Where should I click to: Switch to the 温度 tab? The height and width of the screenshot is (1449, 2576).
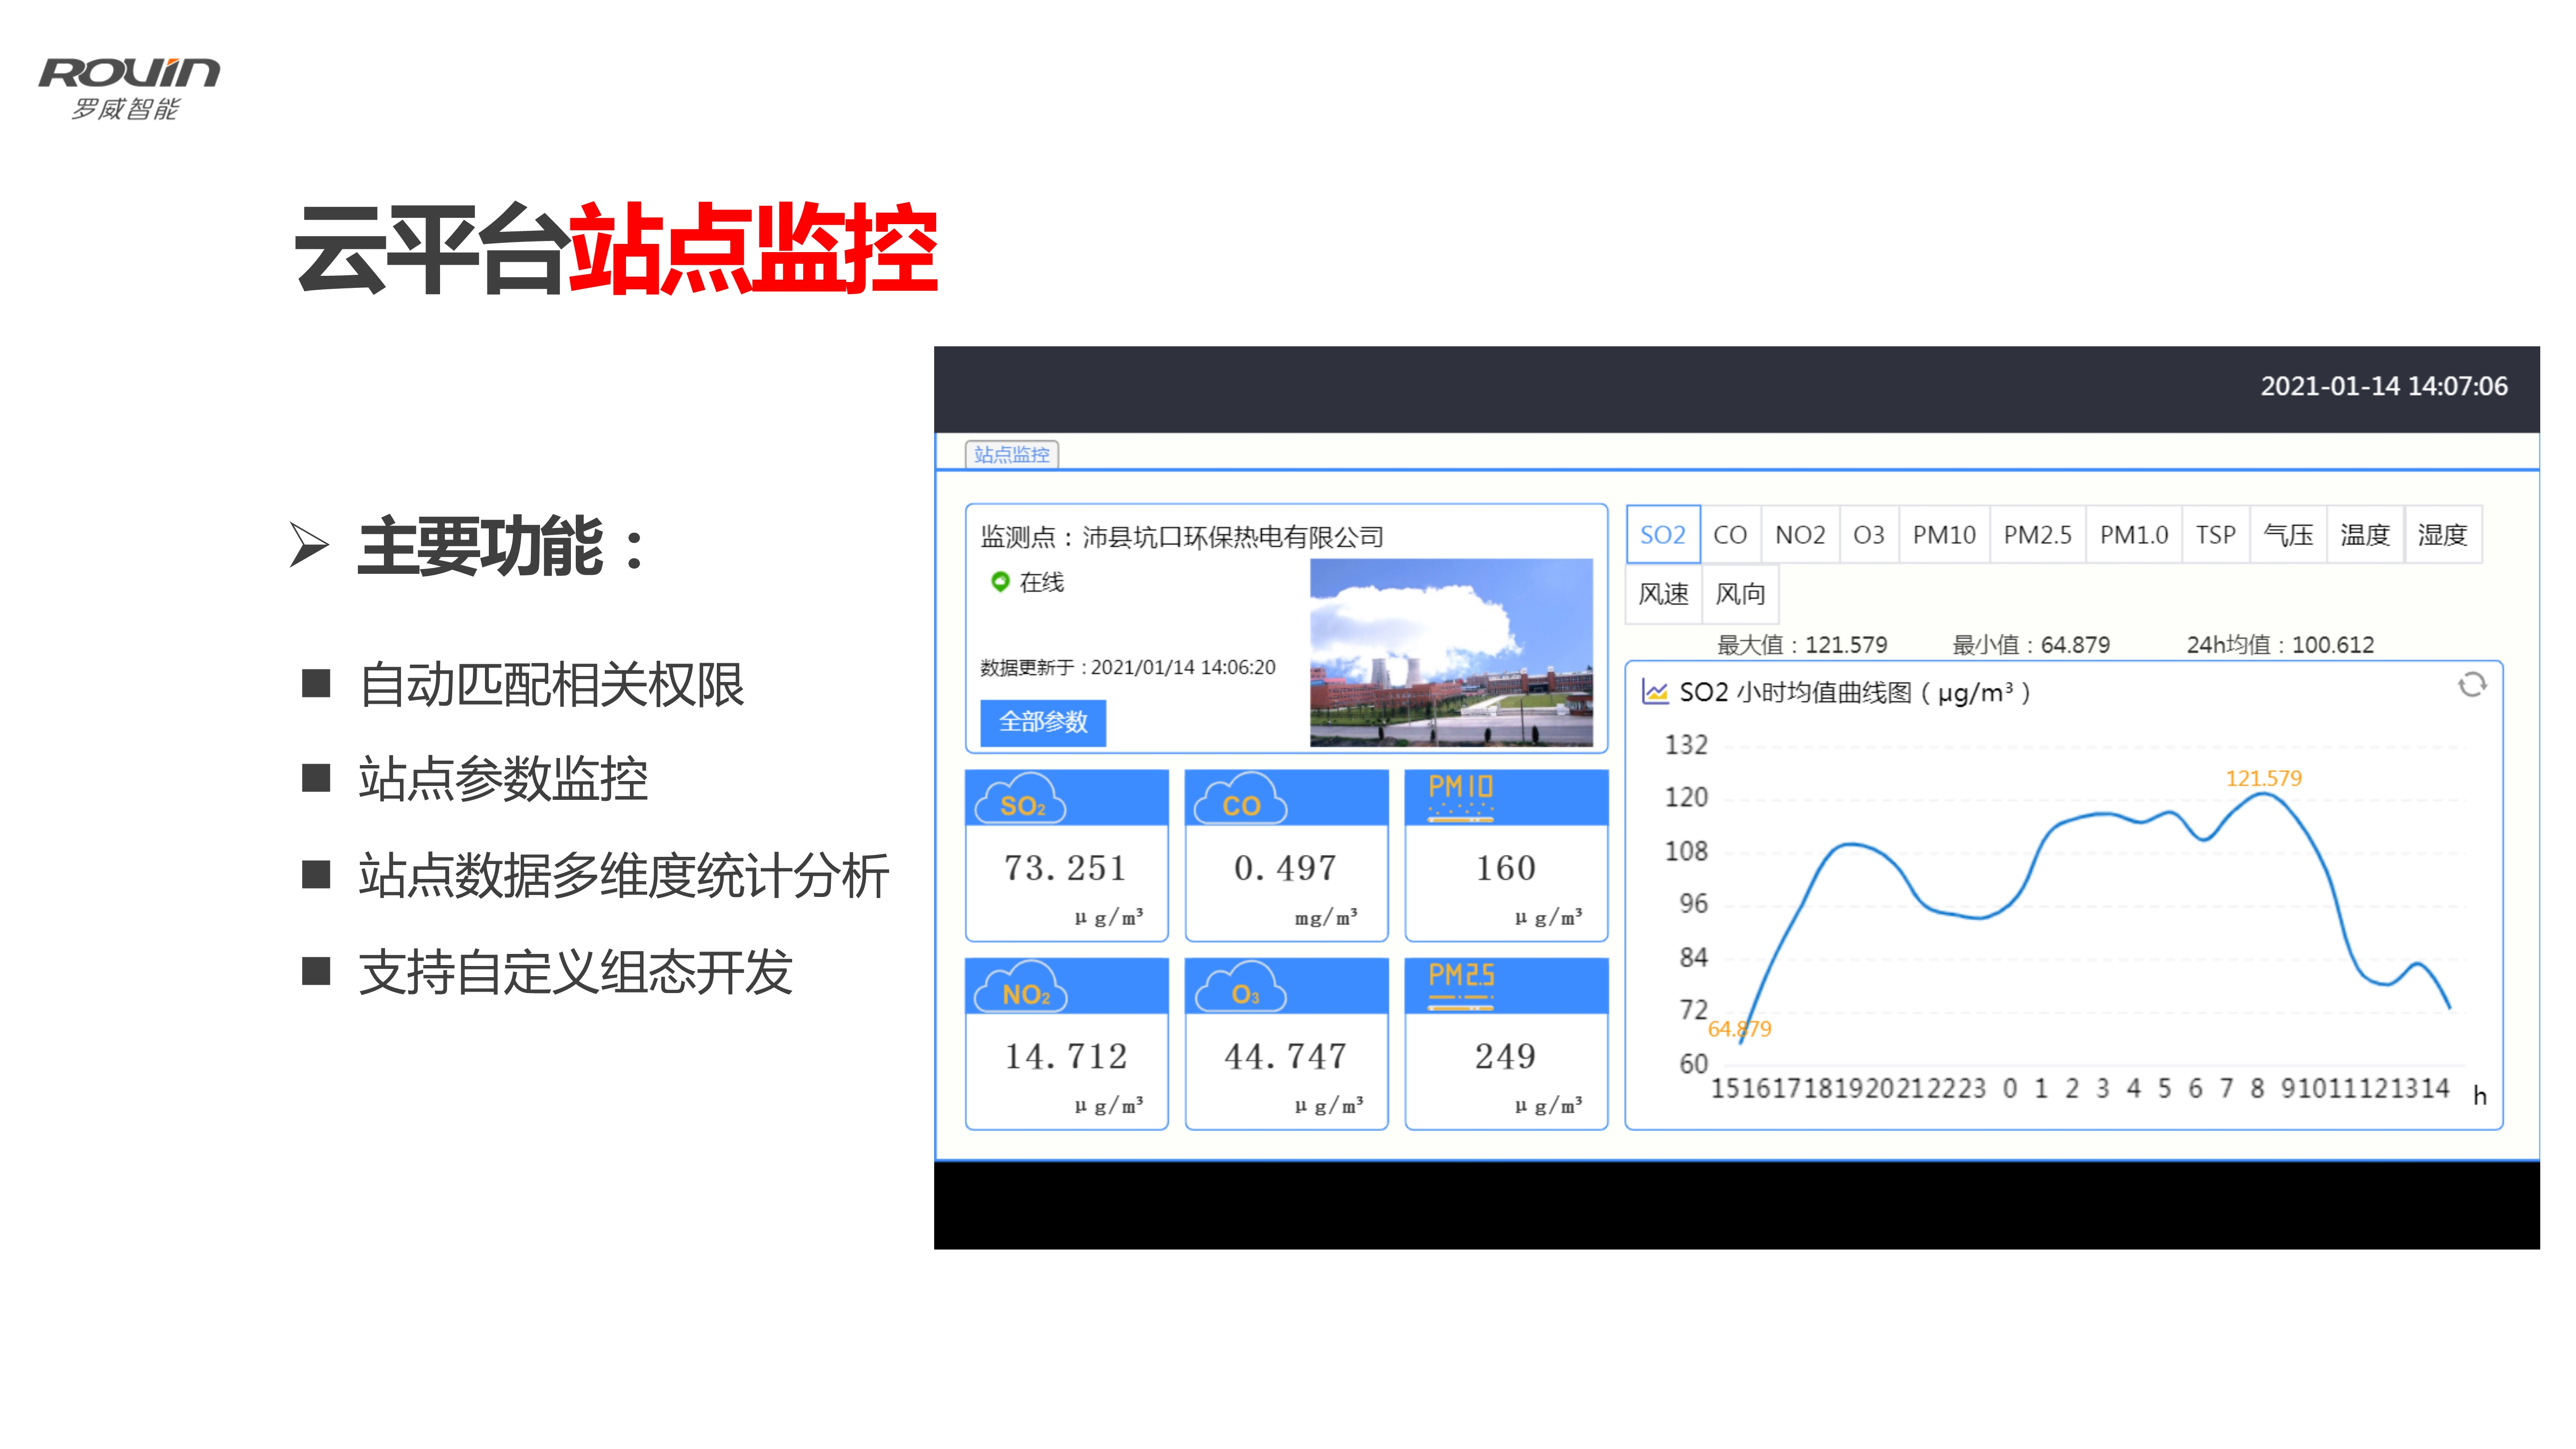[x=2365, y=535]
